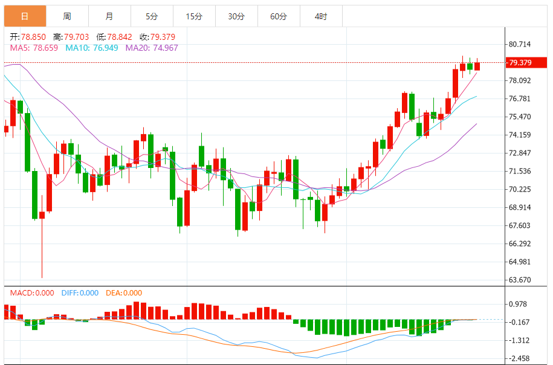The width and height of the screenshot is (553, 365).
Task: Switch to the 周 weekly tab
Action: point(67,16)
